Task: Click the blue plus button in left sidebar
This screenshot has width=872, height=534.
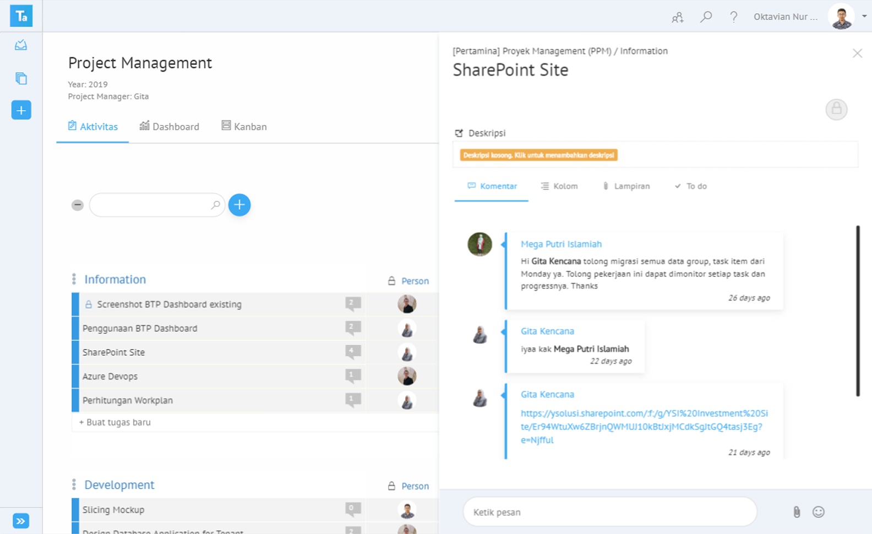Action: pyautogui.click(x=21, y=110)
